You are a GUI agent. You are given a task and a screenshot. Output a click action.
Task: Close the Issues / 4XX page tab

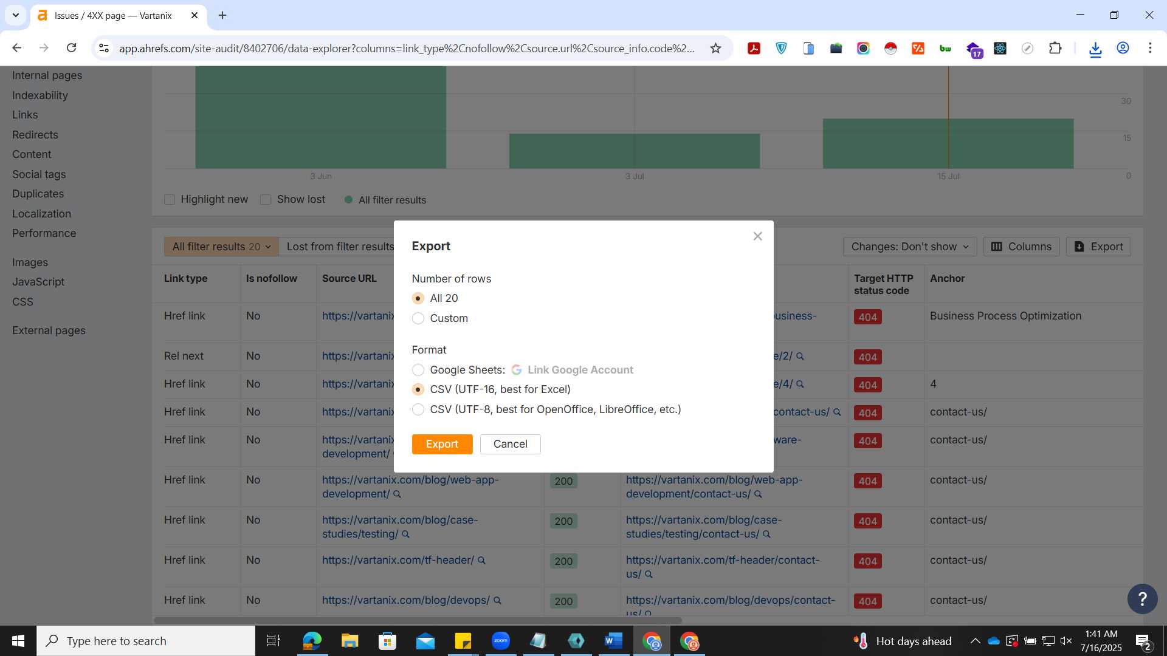[x=194, y=15]
